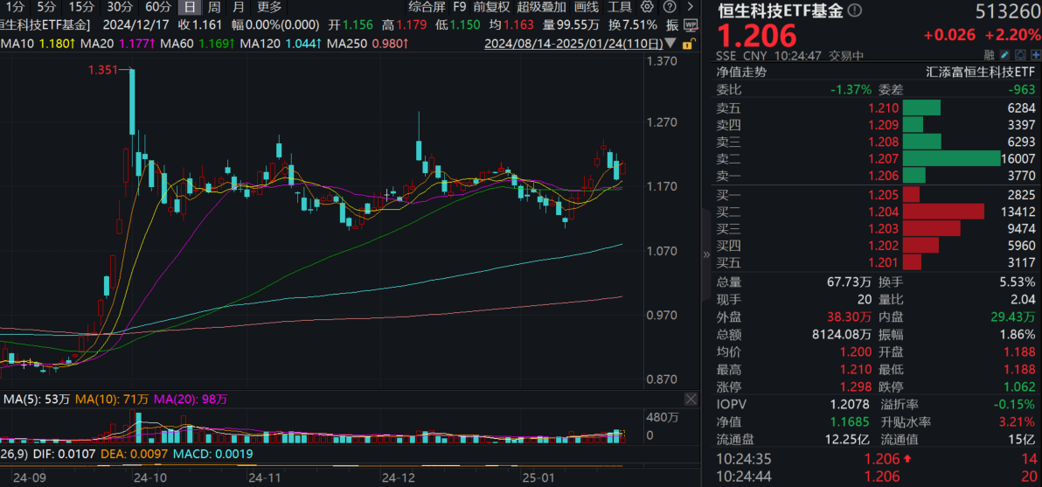
Task: Switch to 30分 period tab
Action: click(120, 7)
